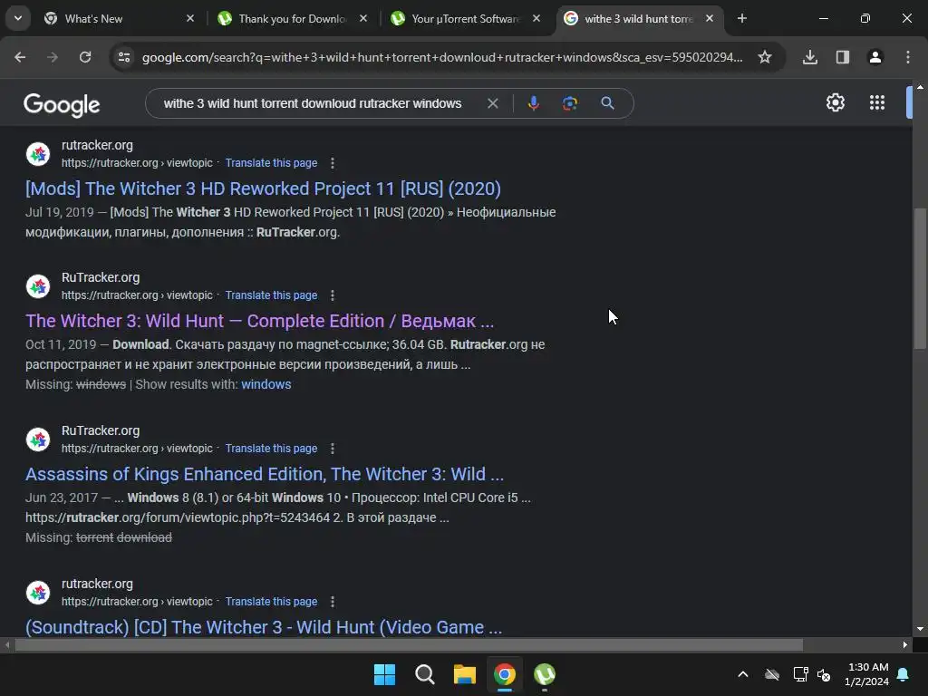Click the Google search text field
The width and height of the screenshot is (928, 696).
(313, 103)
